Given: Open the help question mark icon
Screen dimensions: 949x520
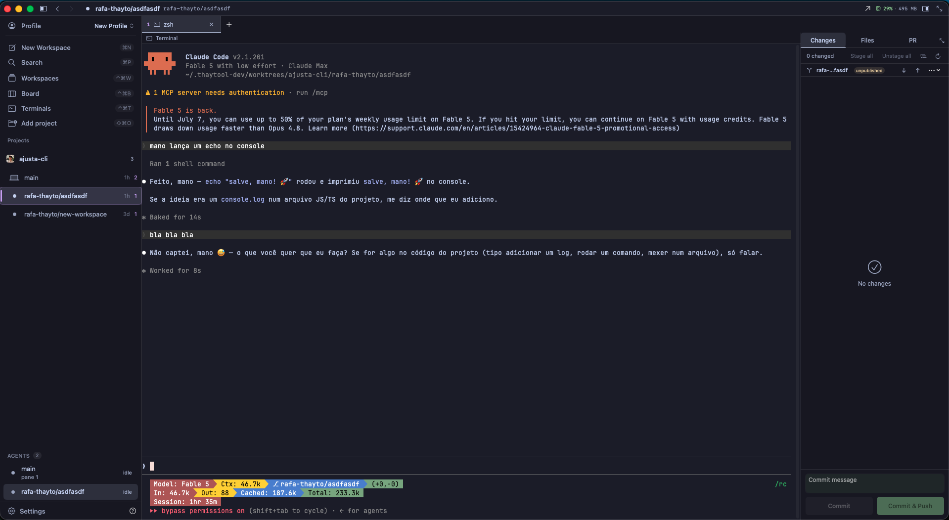Looking at the screenshot, I should pyautogui.click(x=133, y=511).
